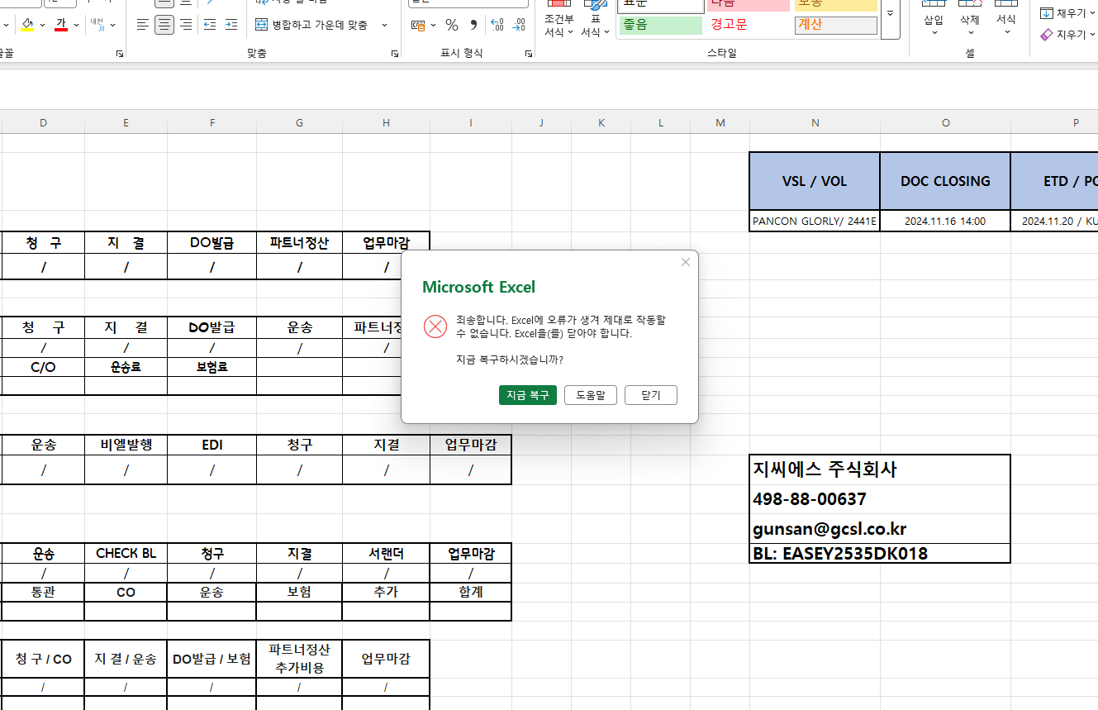This screenshot has width=1098, height=710.
Task: Click the gunsan@gcsl.co.kr cell
Action: click(x=880, y=529)
